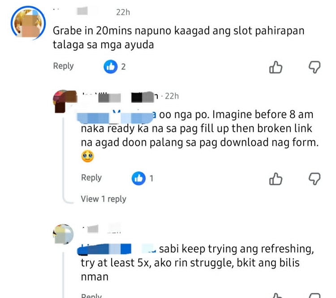This screenshot has height=298, width=336.
Task: Open reactions on the 'oo nga po' reply
Action: pos(143,178)
